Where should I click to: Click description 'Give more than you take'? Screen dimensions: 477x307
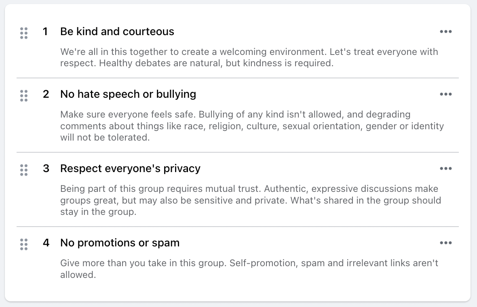[249, 269]
